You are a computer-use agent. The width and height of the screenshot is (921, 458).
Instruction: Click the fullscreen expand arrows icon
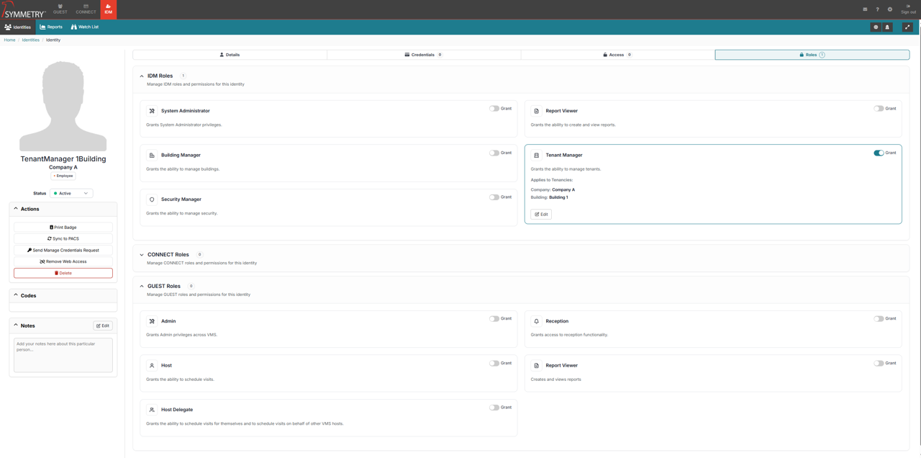(x=907, y=27)
